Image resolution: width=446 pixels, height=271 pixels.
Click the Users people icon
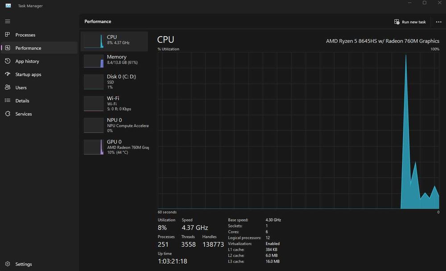(x=8, y=87)
